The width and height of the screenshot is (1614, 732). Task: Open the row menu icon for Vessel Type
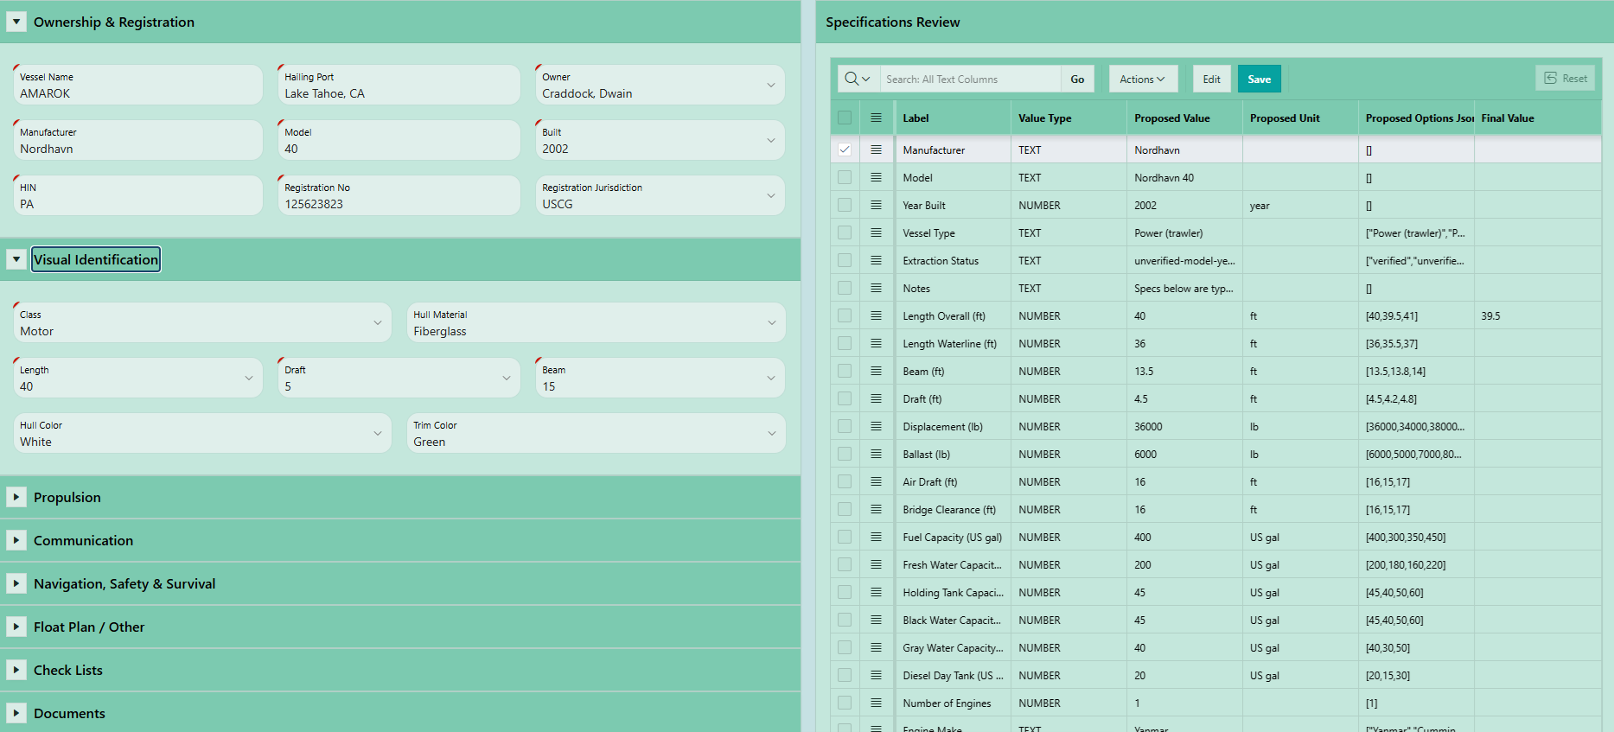[x=876, y=232]
